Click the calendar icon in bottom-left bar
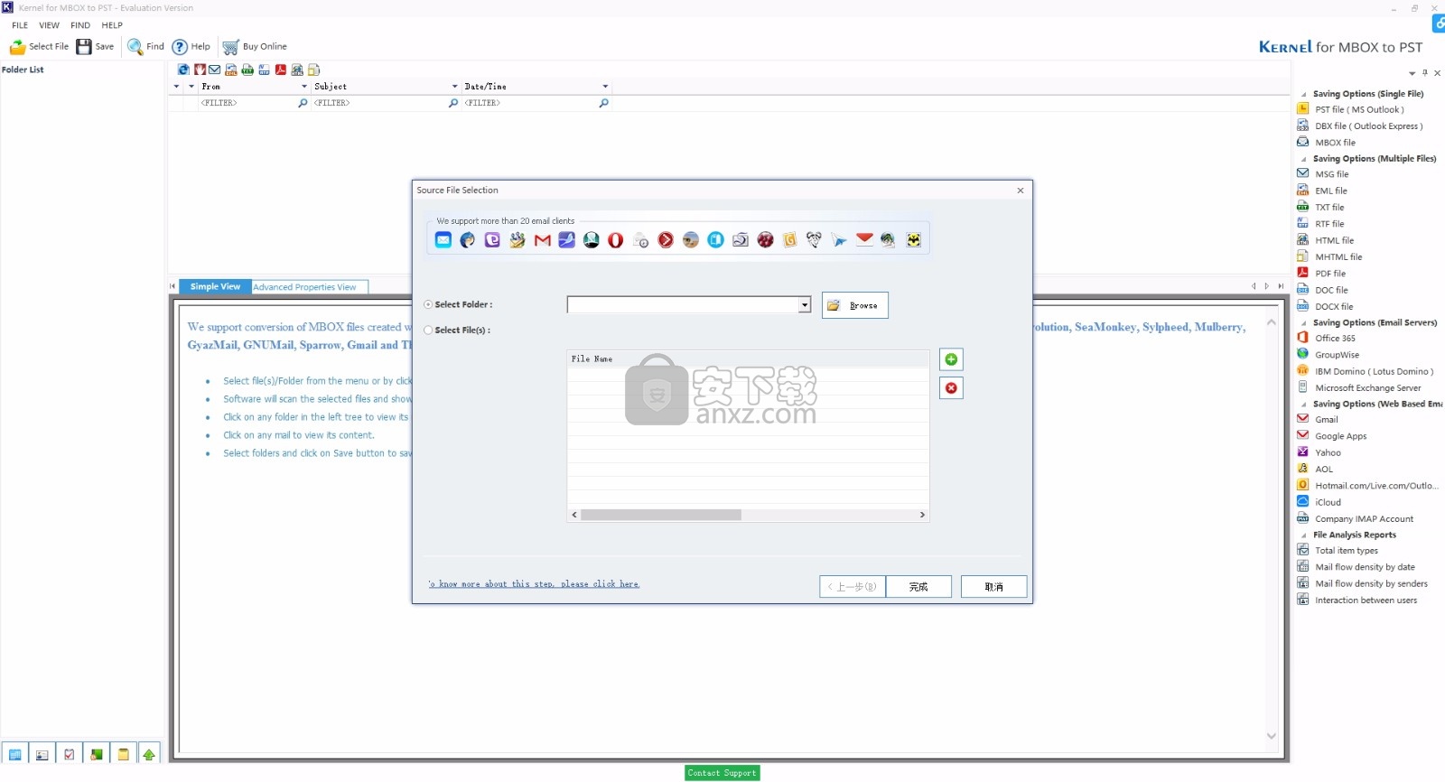 tap(14, 754)
